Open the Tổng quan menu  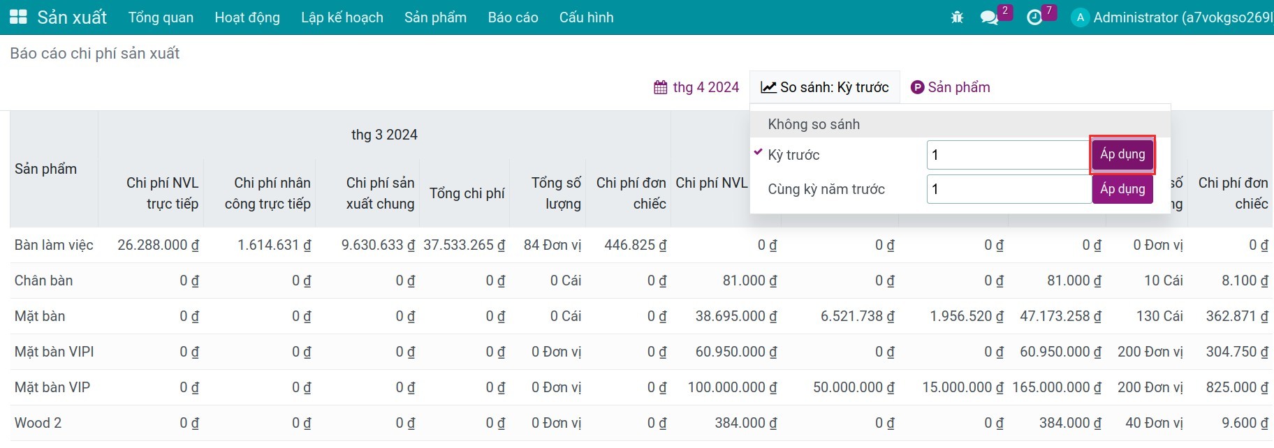pyautogui.click(x=161, y=17)
